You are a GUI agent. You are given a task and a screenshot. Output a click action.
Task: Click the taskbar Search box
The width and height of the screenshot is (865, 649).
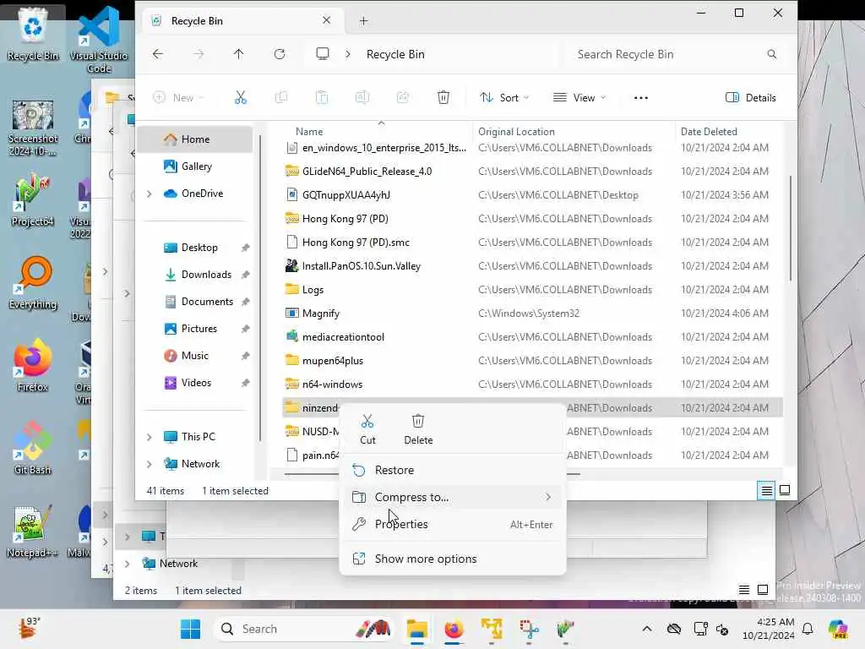(304, 629)
